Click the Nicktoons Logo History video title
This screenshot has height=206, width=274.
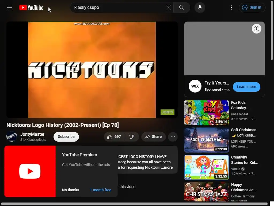(63, 125)
